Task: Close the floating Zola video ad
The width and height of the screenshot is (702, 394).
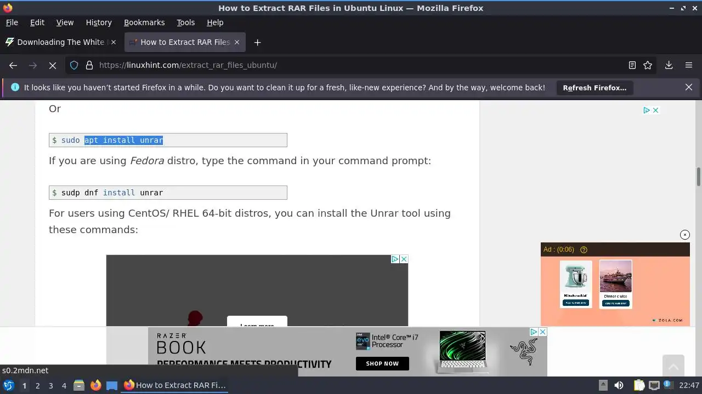Action: pos(685,235)
